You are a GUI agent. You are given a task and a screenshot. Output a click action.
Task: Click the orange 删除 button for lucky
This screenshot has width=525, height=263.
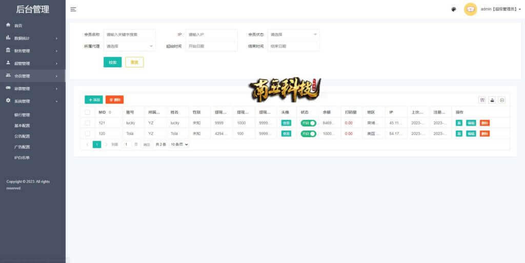point(484,123)
